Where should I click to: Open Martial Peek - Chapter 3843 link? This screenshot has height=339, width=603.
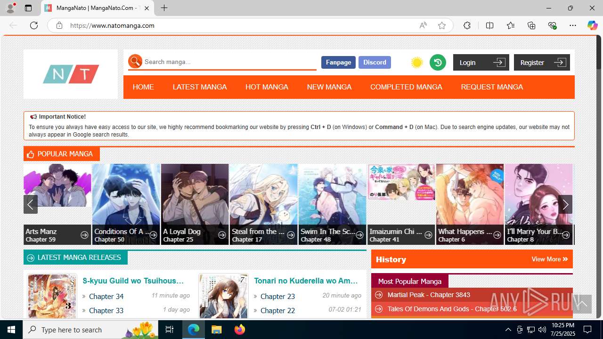(429, 295)
